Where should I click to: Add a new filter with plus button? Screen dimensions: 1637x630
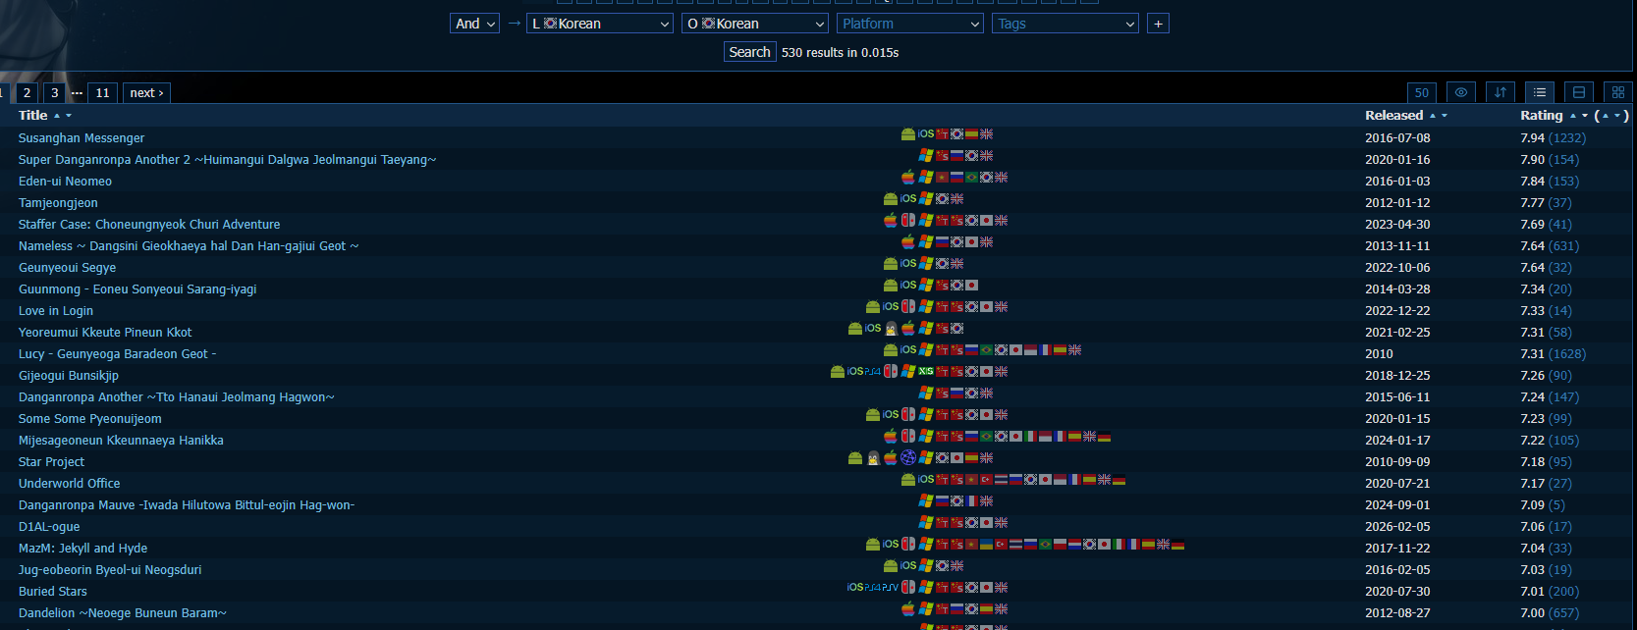[1159, 24]
